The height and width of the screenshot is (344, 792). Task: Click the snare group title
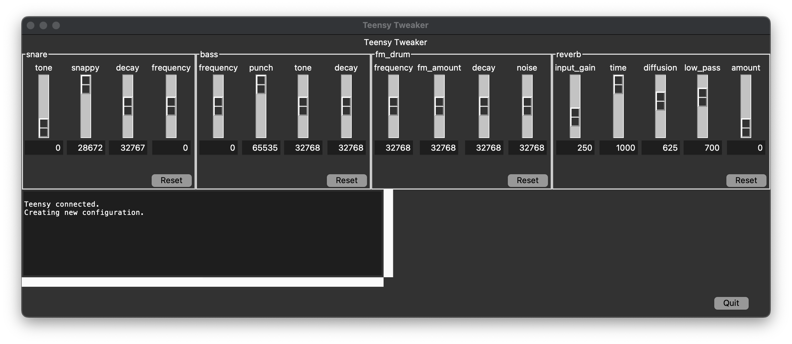(x=37, y=54)
